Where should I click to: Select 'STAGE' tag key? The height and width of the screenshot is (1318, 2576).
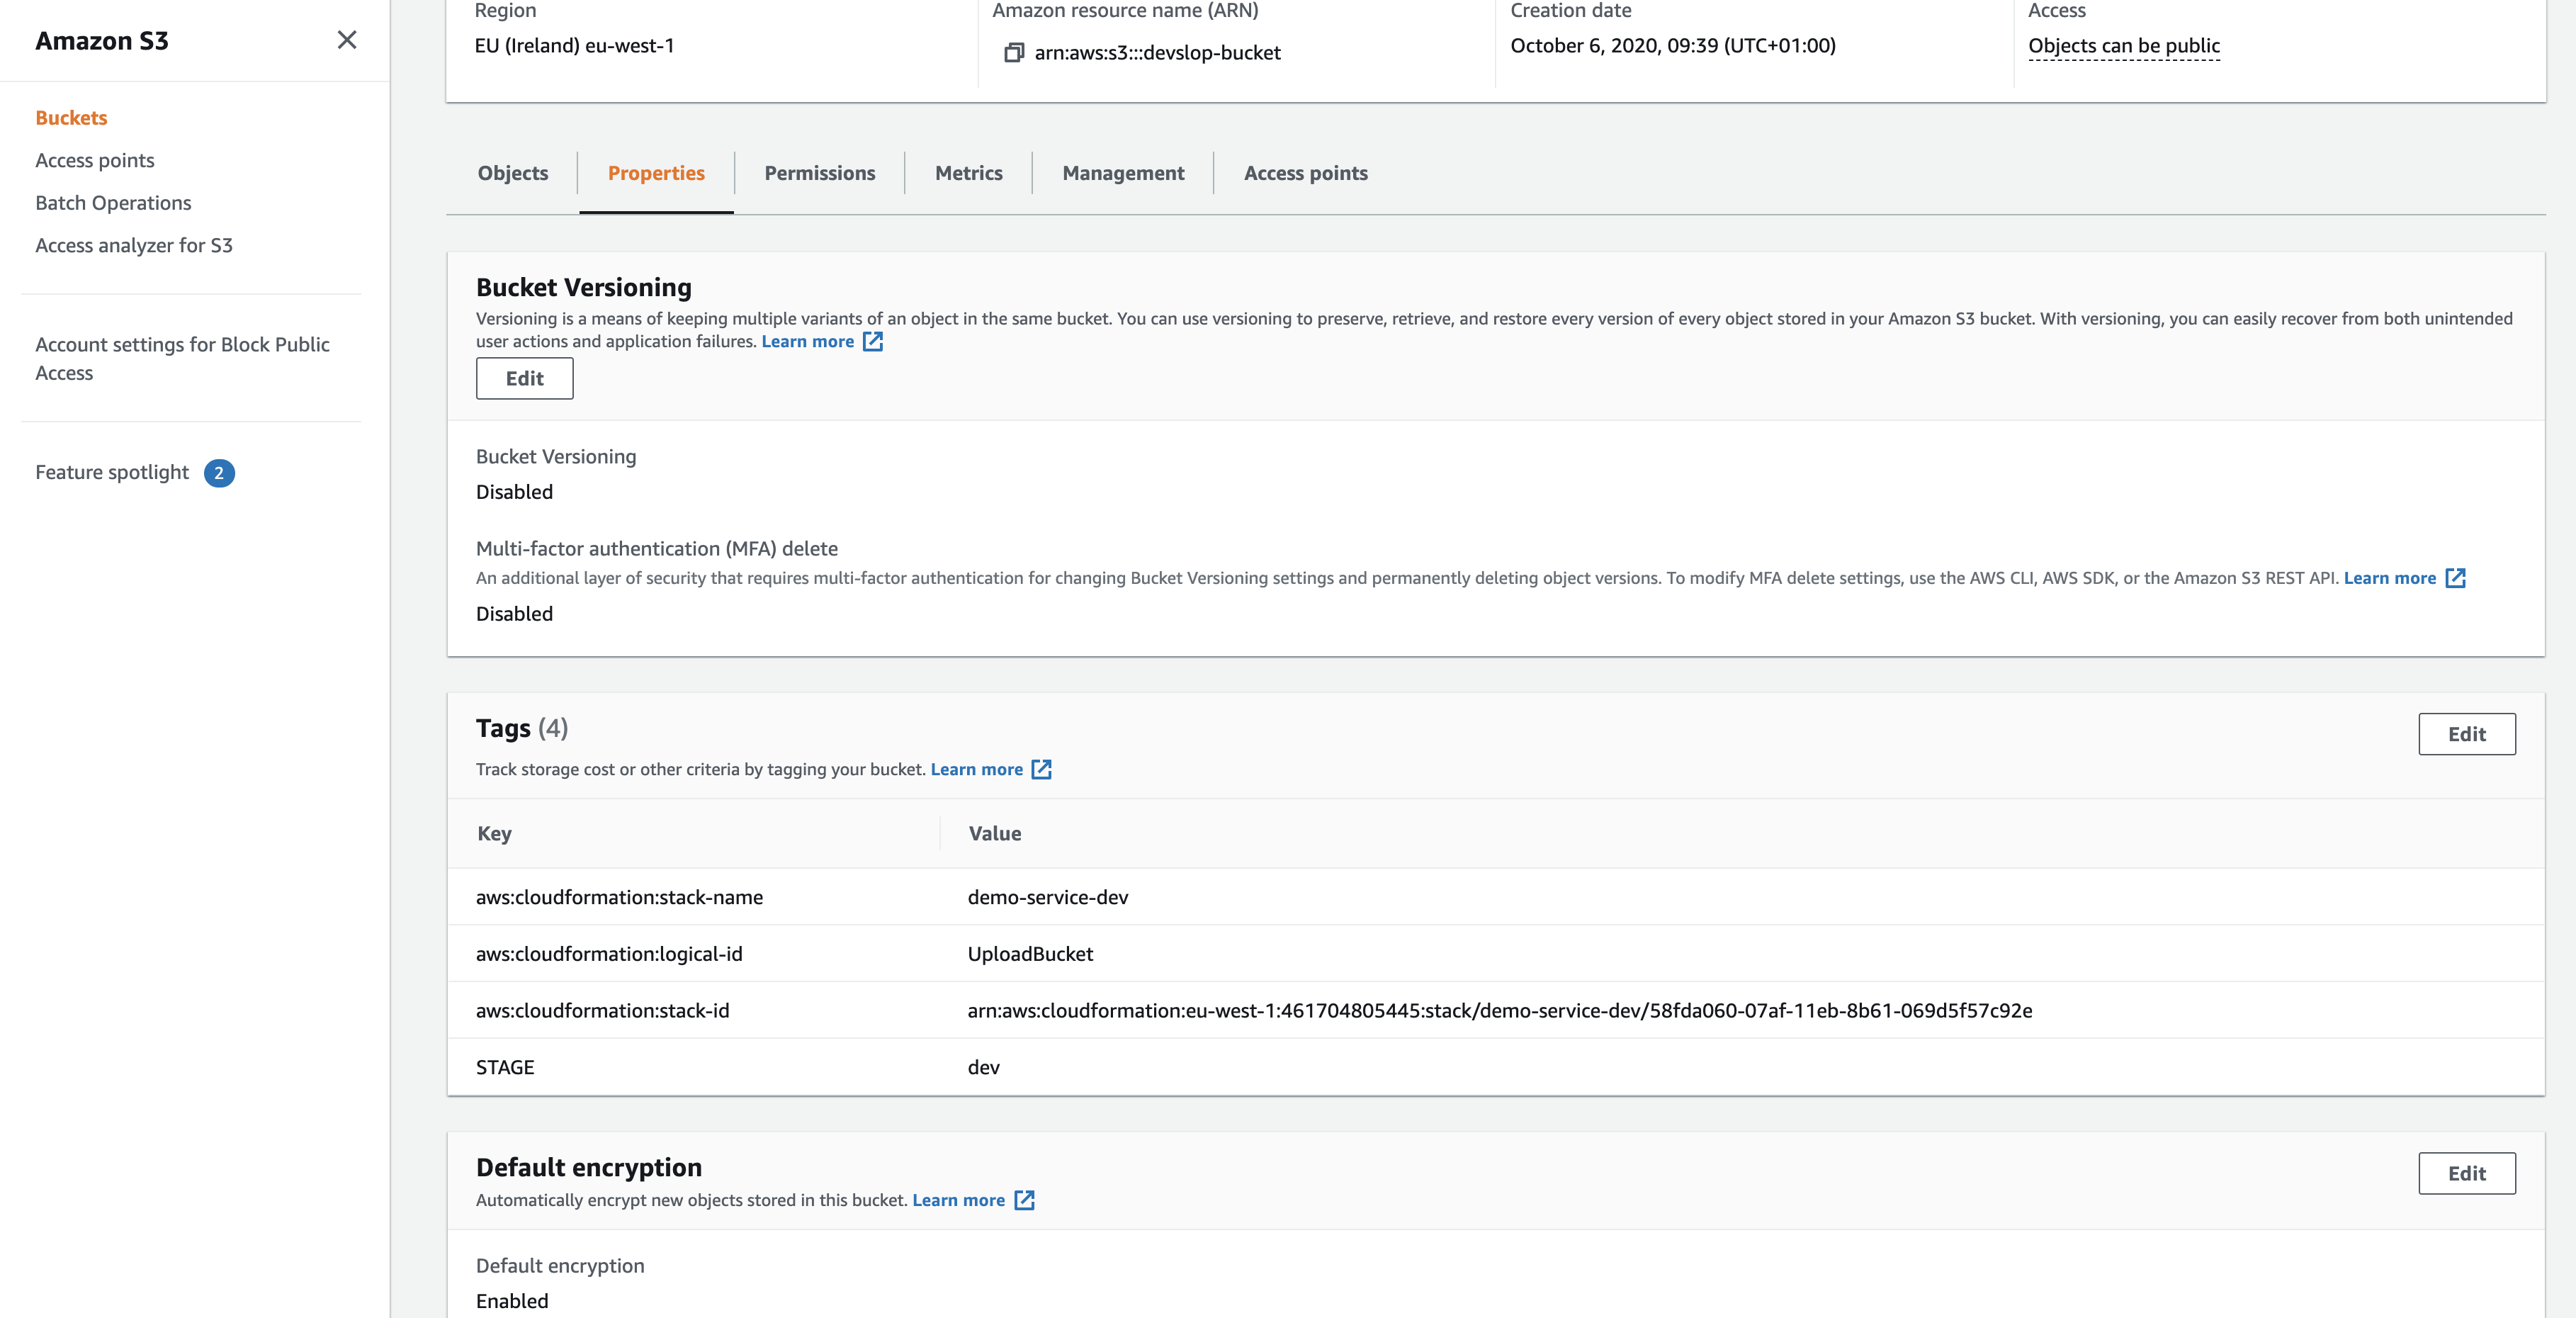(505, 1067)
